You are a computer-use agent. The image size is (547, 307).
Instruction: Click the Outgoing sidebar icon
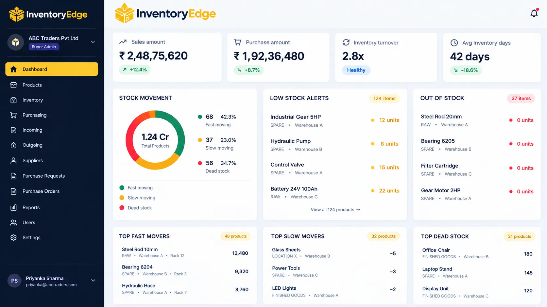(13, 145)
